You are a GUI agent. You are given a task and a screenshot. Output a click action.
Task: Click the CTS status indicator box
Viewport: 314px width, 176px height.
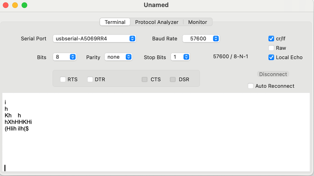(x=145, y=80)
